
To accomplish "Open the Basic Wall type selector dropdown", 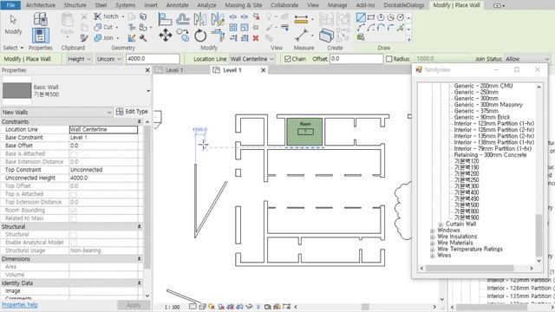I will point(148,91).
